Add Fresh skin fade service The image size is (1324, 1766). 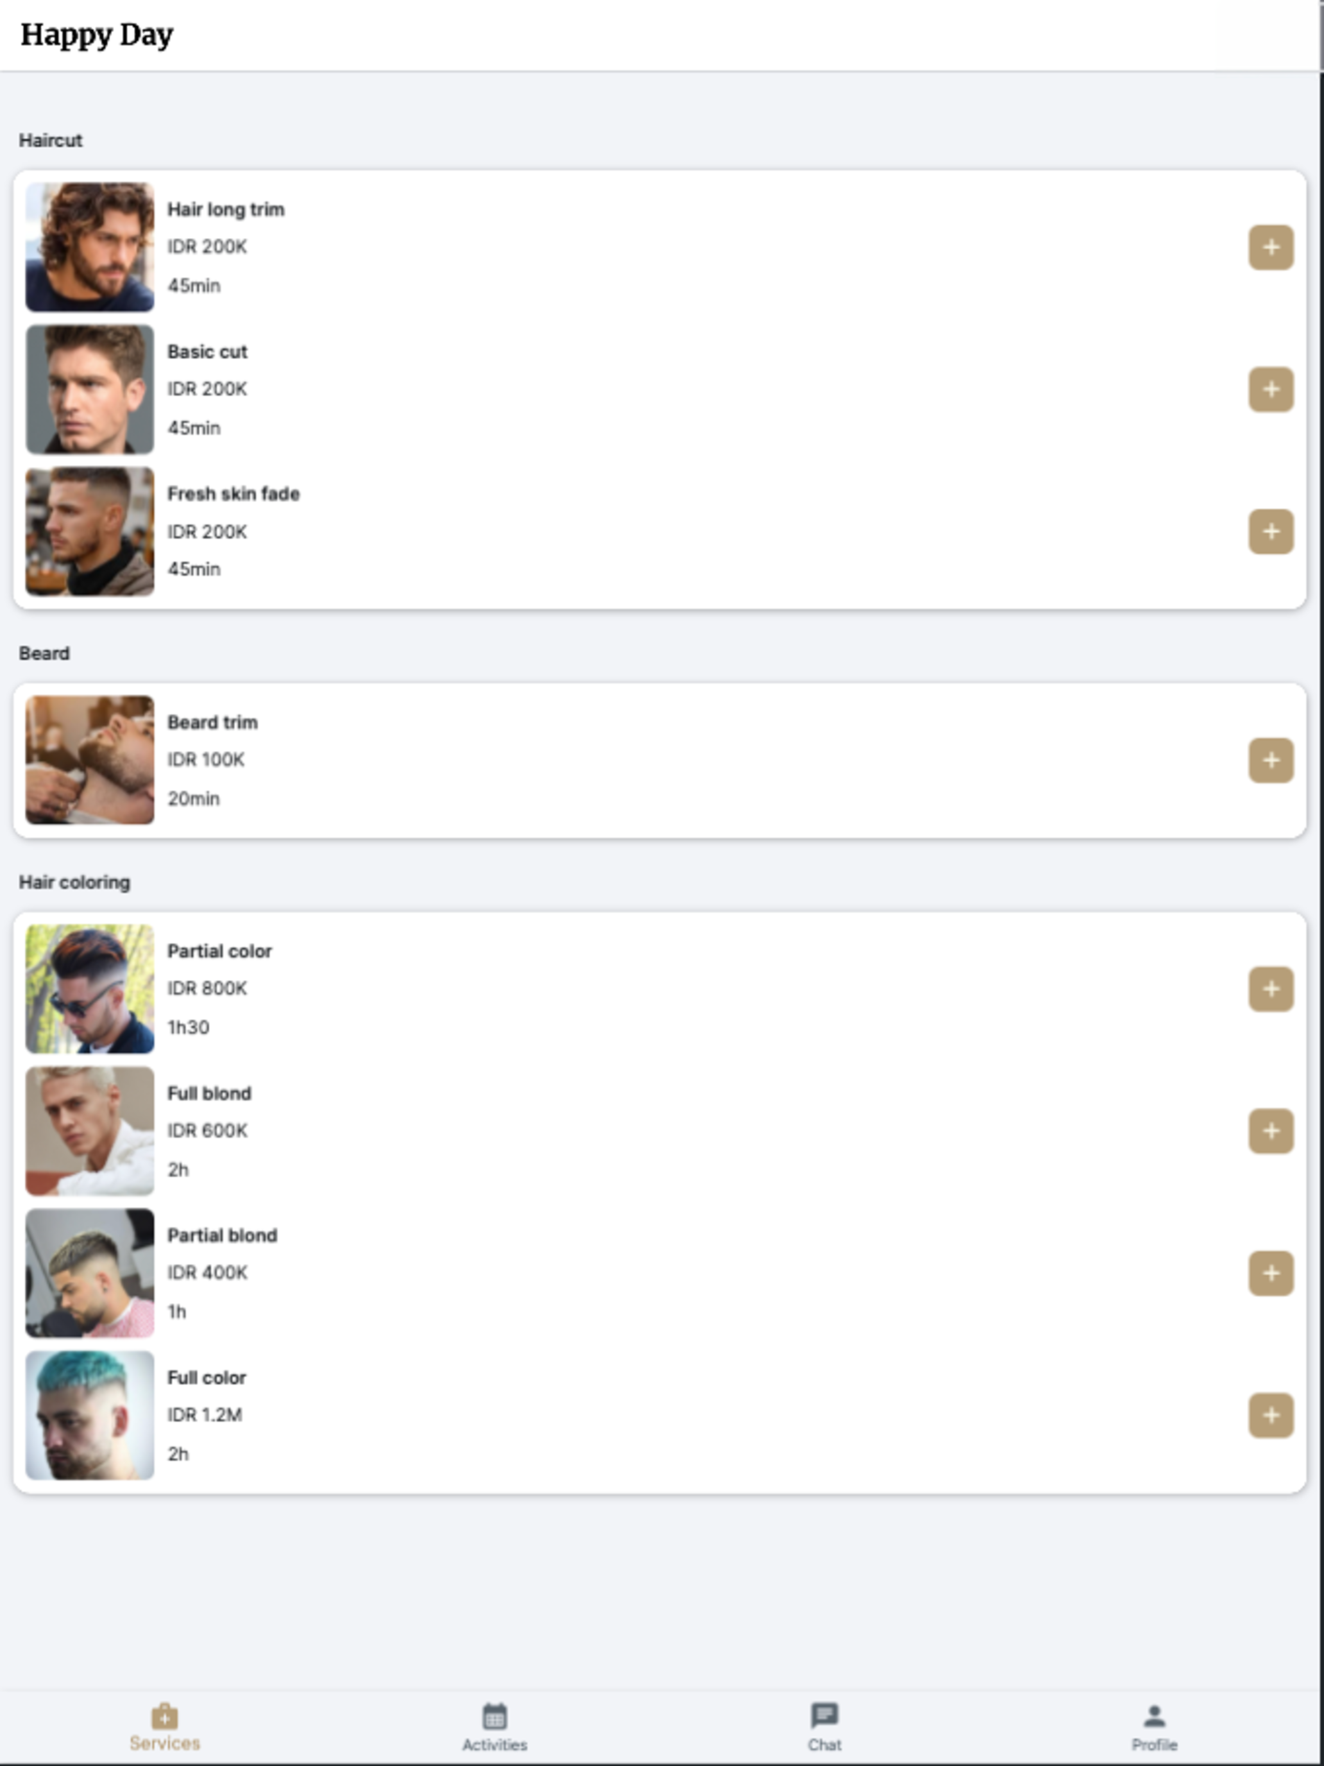click(1271, 532)
